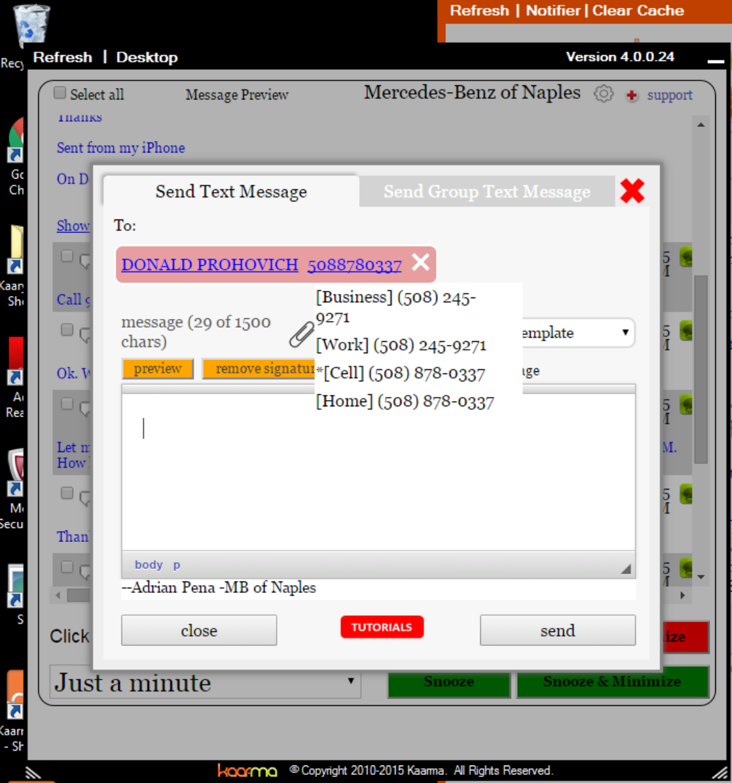The image size is (732, 783).
Task: Switch to the Send Group Text Message tab
Action: tap(487, 191)
